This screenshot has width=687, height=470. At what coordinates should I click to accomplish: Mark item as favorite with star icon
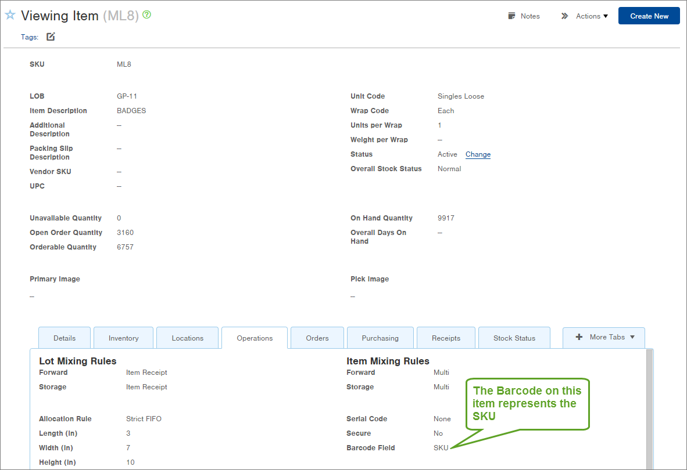[10, 15]
